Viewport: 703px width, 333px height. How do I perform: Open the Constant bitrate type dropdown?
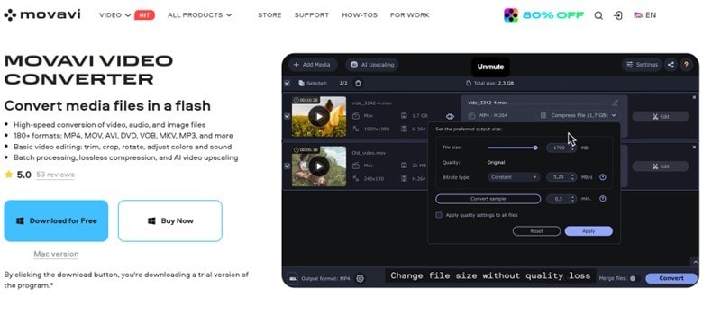pos(514,177)
